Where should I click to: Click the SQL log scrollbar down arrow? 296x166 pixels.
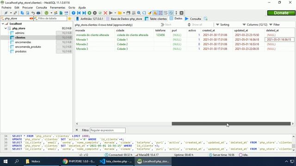294,150
